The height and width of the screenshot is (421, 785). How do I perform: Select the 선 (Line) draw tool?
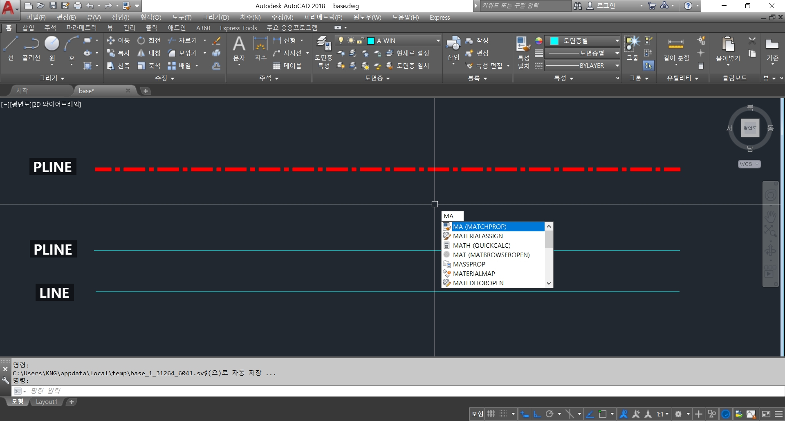pos(11,48)
